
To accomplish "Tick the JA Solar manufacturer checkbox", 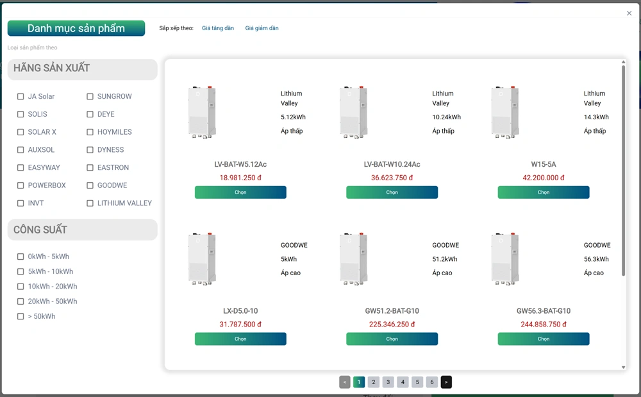I will [21, 96].
